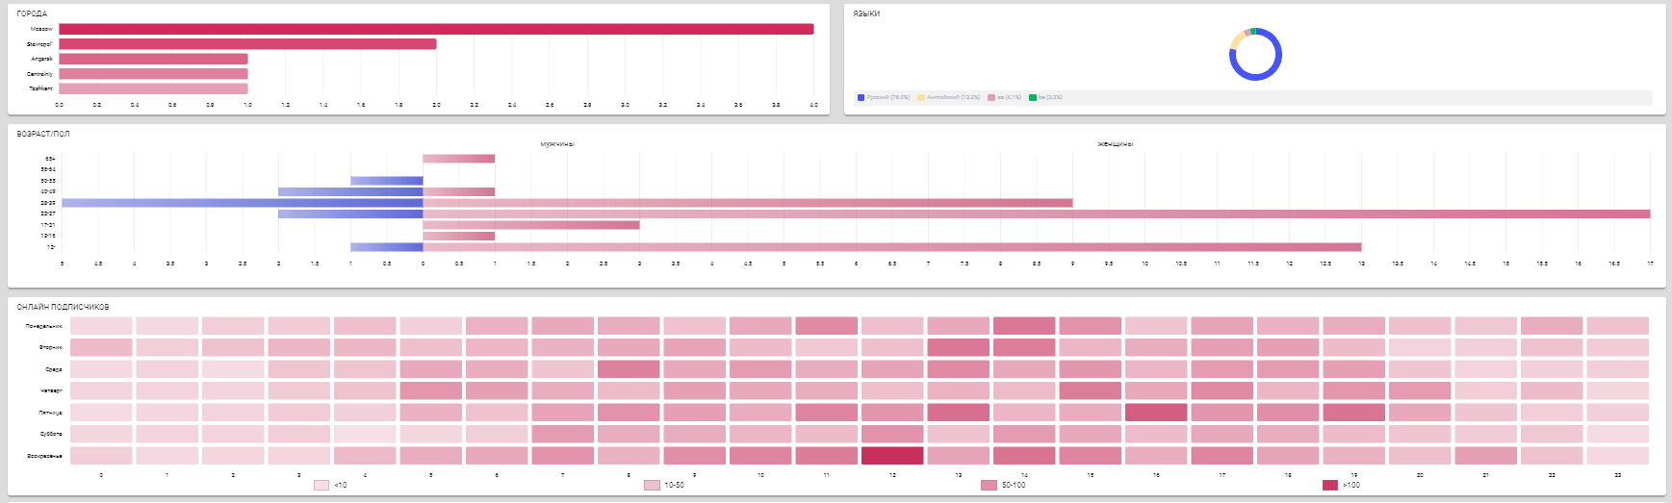1672x503 pixels.
Task: Click the Tashkent city bar
Action: click(x=153, y=88)
